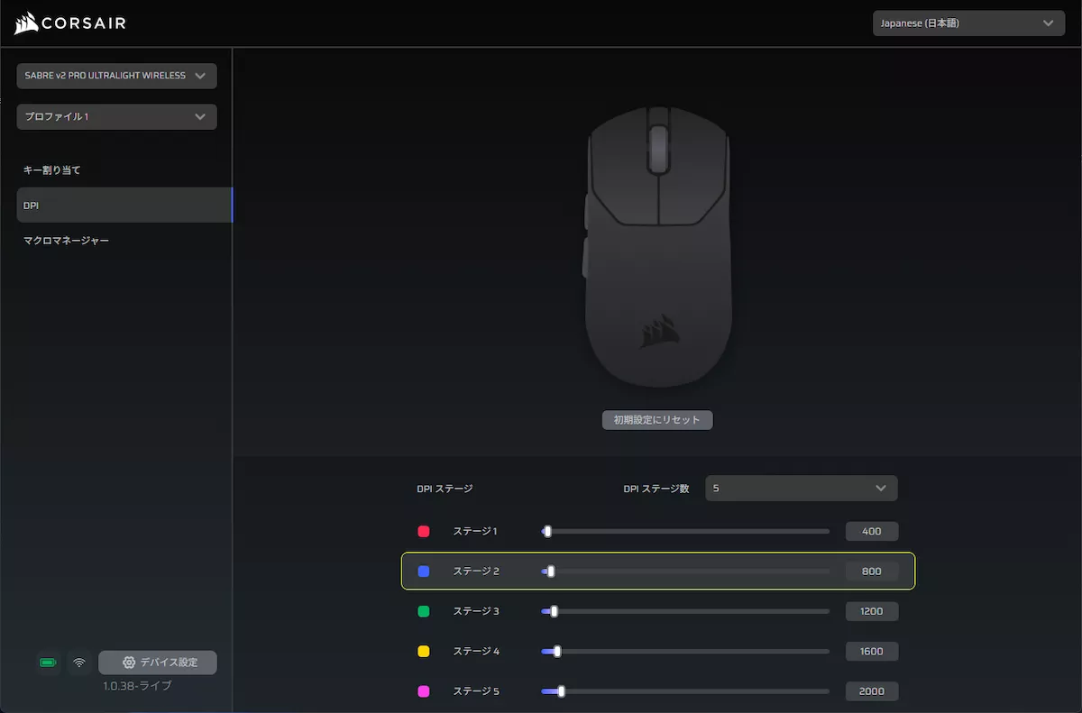The height and width of the screenshot is (713, 1082).
Task: Click the green battery status icon
Action: (x=48, y=663)
